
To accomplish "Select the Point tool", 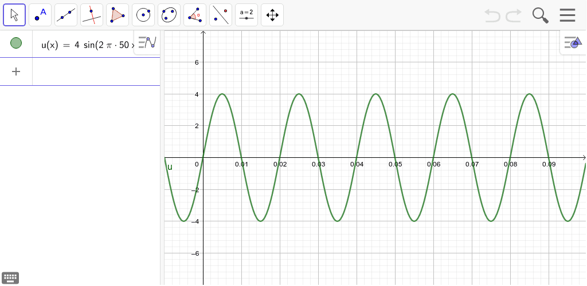I will click(40, 15).
